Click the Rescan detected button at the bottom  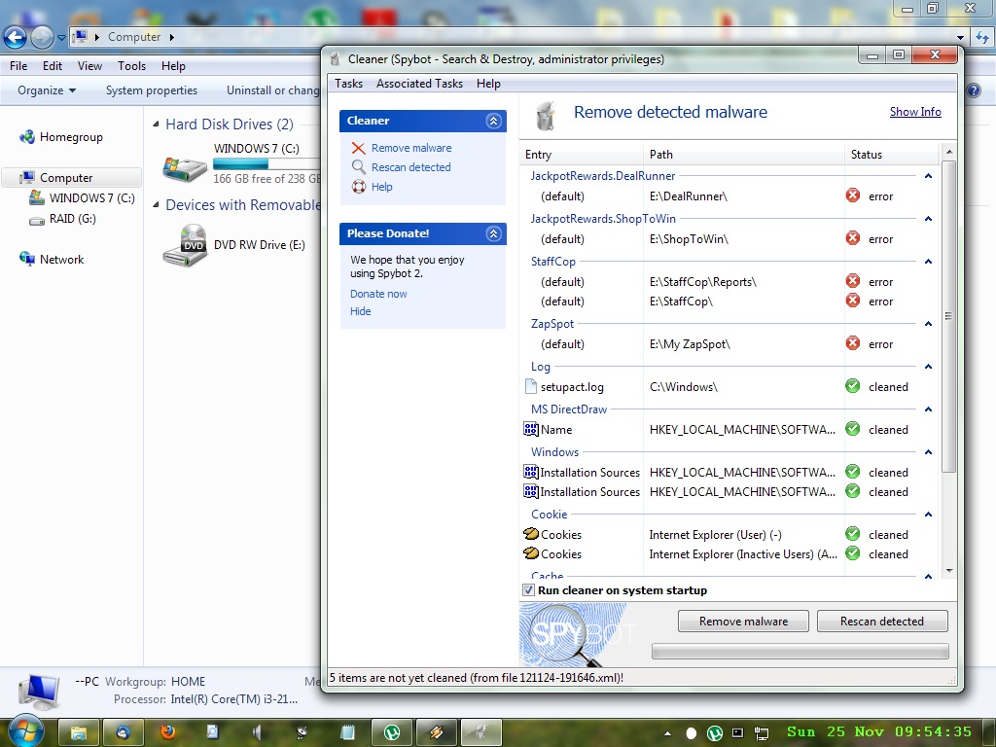tap(881, 622)
